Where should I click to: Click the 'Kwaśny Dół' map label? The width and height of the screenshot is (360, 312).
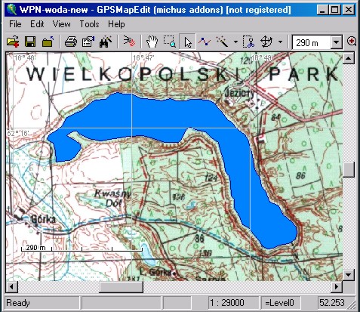[112, 198]
